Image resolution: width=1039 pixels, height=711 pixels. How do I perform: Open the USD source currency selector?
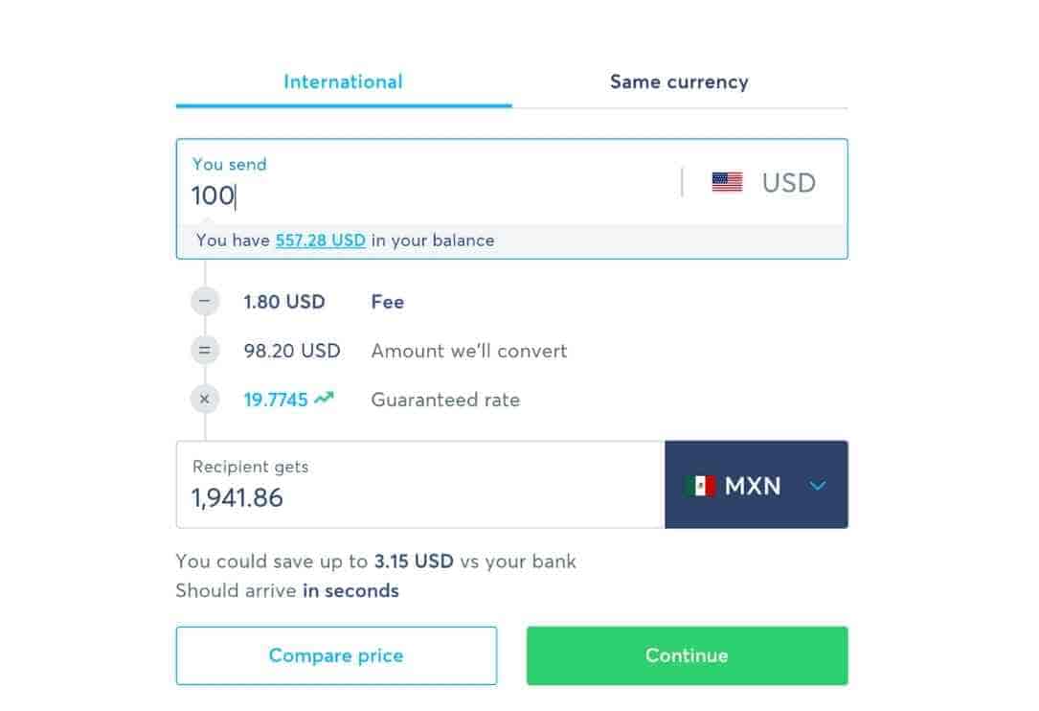tap(763, 182)
